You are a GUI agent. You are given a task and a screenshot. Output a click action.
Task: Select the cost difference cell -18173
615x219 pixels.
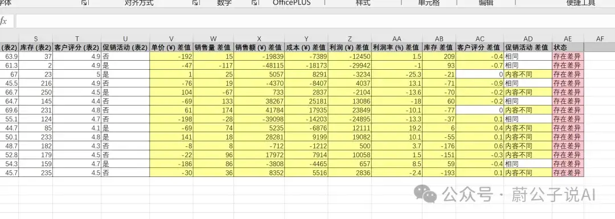pos(306,65)
